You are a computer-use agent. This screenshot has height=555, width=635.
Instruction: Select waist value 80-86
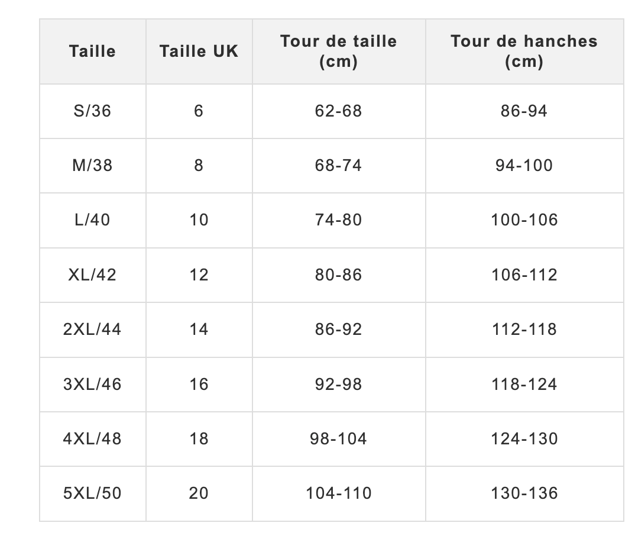338,275
